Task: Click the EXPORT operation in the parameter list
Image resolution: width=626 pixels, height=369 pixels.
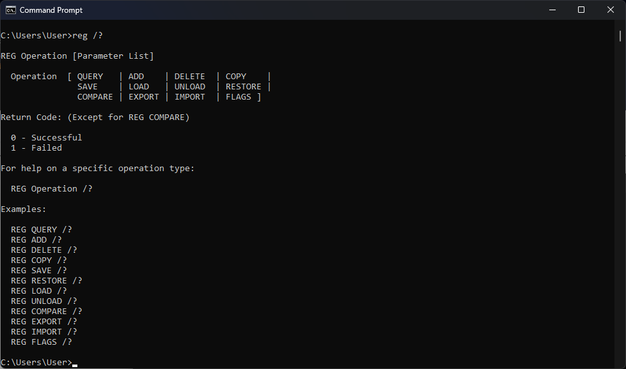Action: 143,96
